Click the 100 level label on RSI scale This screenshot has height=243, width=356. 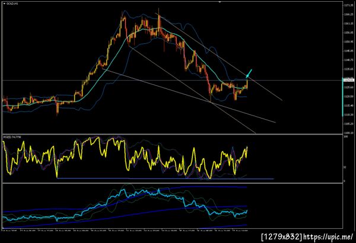tap(346, 136)
